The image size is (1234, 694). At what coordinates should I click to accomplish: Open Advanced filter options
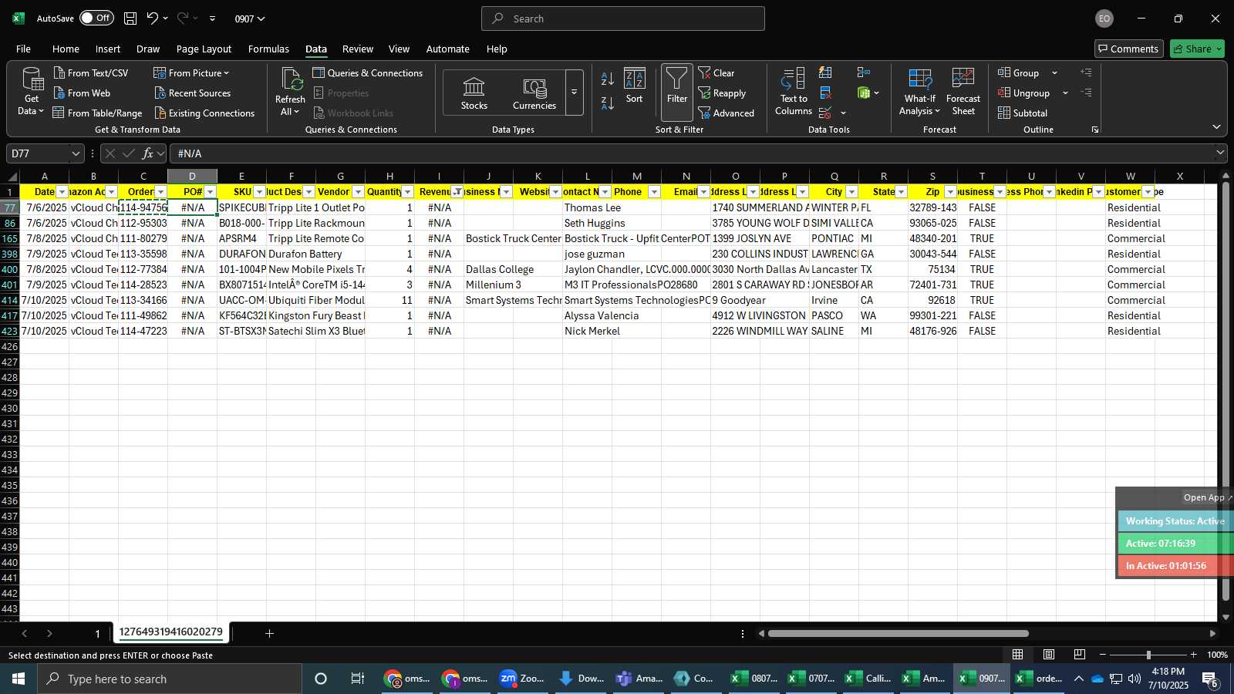[x=727, y=113]
